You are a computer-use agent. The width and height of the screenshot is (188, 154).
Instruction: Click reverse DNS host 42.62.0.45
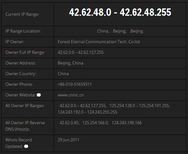click(x=69, y=123)
